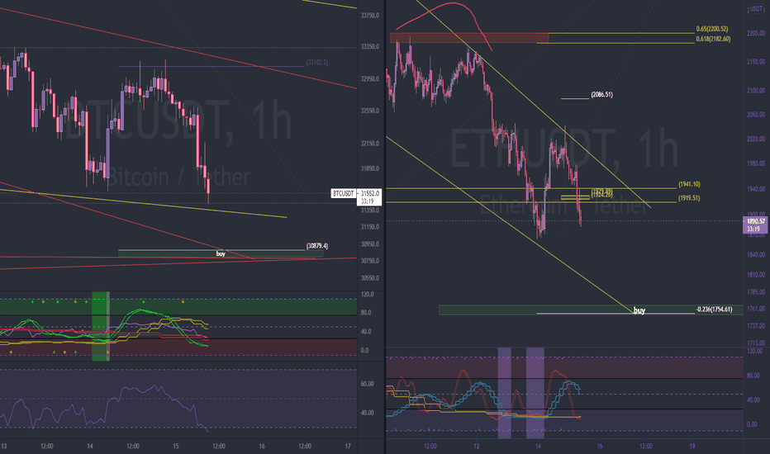Select the -0.236(1754.61) Fibonacci label
The image size is (770, 454).
click(x=714, y=310)
